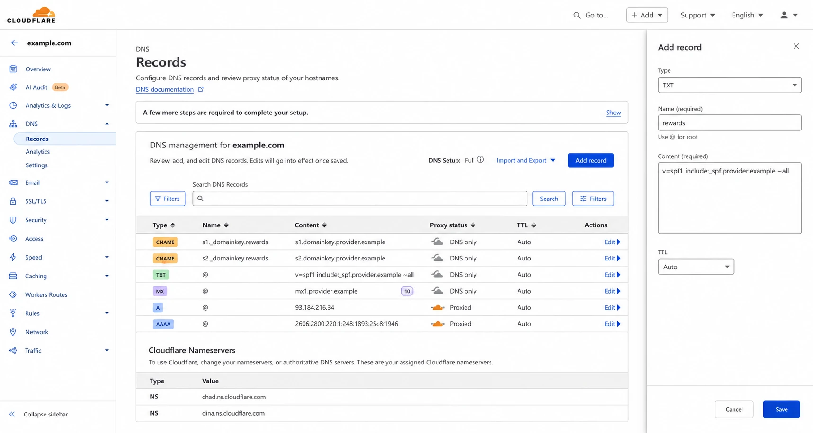
Task: Click the info icon next to DNS Setup Full
Action: pyautogui.click(x=481, y=160)
